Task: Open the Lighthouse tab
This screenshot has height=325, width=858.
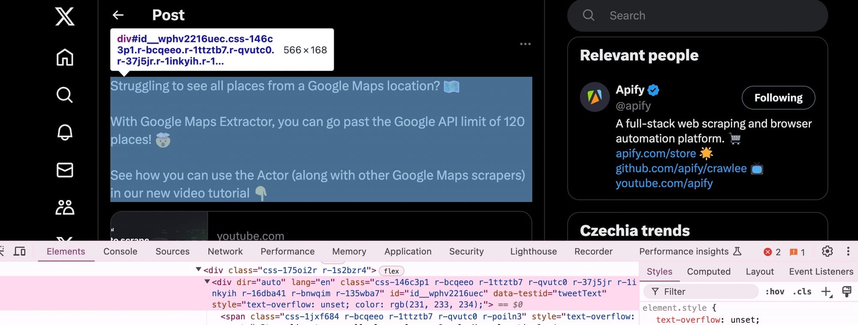Action: point(533,251)
